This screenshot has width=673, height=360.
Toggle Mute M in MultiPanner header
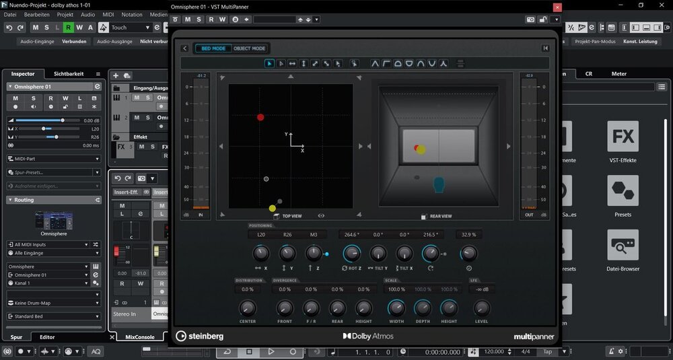coord(188,20)
